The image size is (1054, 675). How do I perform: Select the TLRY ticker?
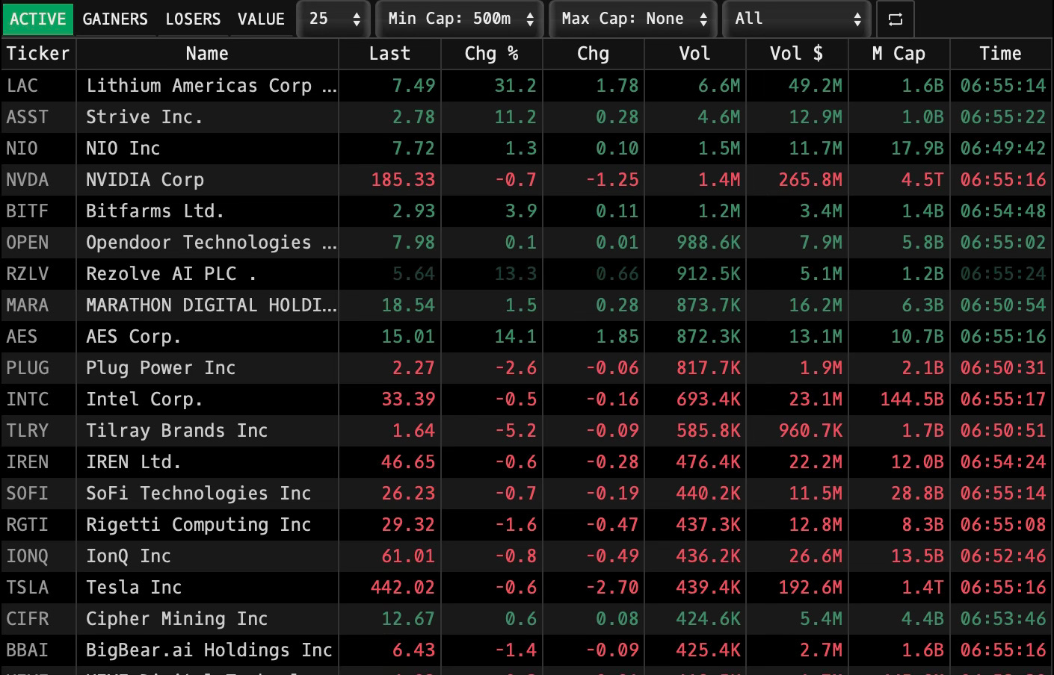(x=27, y=431)
